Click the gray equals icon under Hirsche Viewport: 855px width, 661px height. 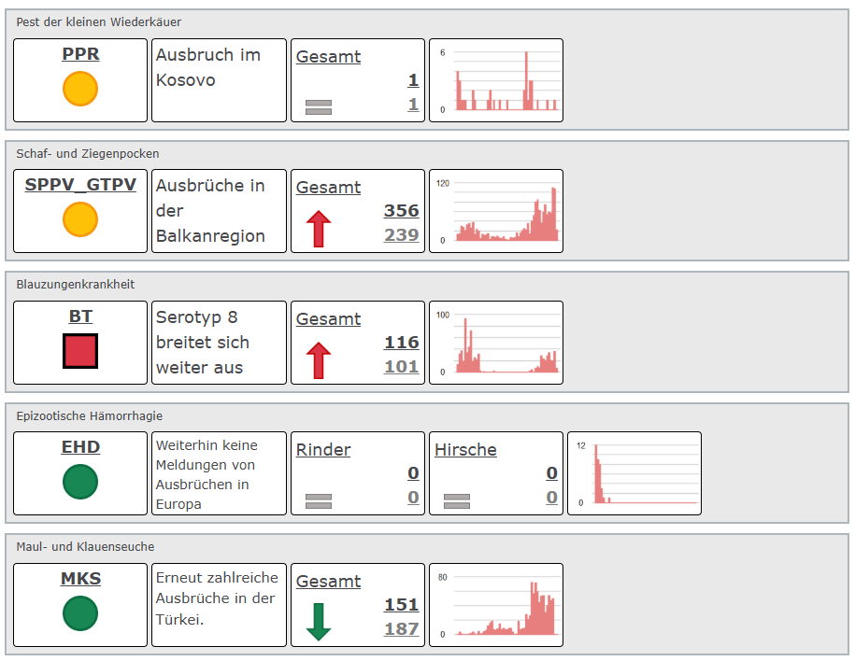pos(457,500)
